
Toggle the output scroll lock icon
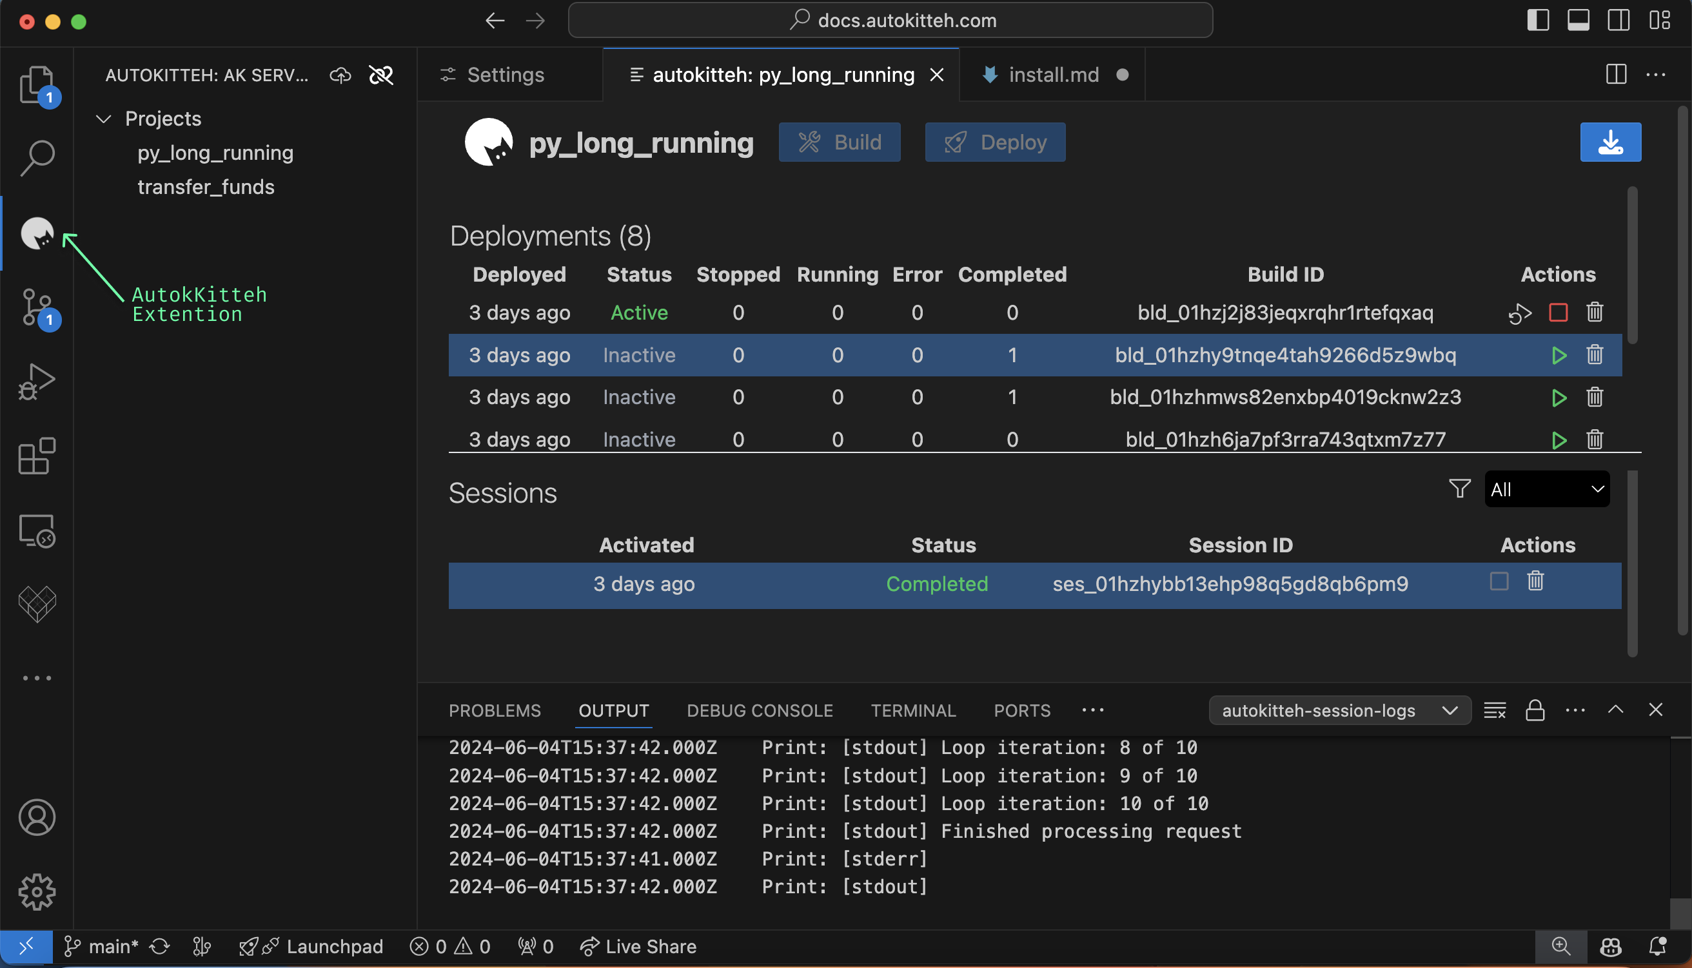[1535, 710]
